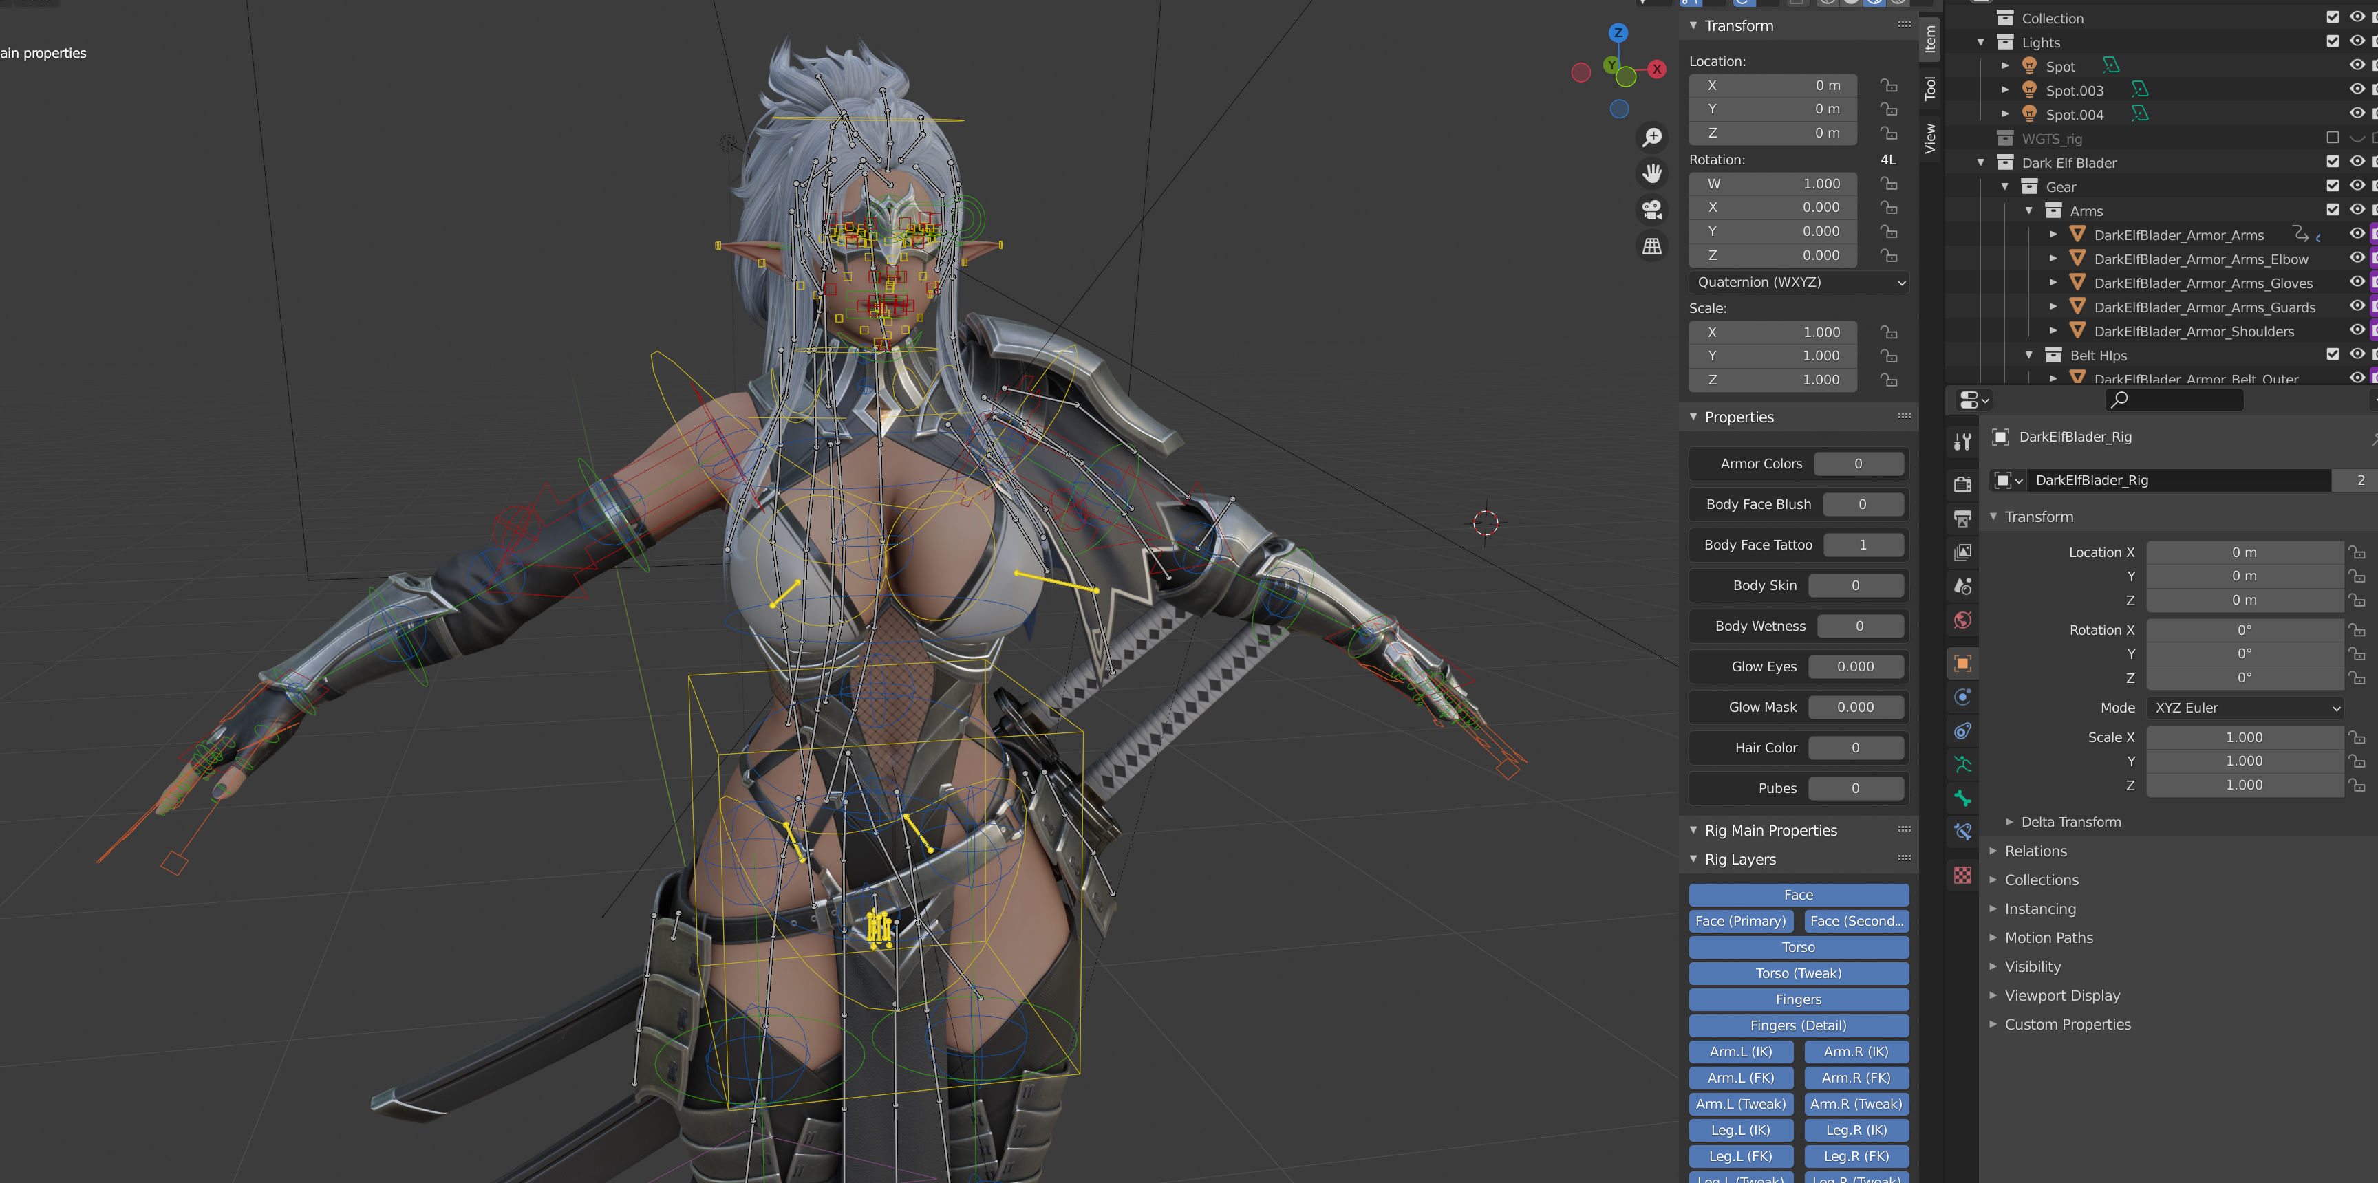The image size is (2378, 1183).
Task: Open the World properties tab
Action: [x=1962, y=620]
